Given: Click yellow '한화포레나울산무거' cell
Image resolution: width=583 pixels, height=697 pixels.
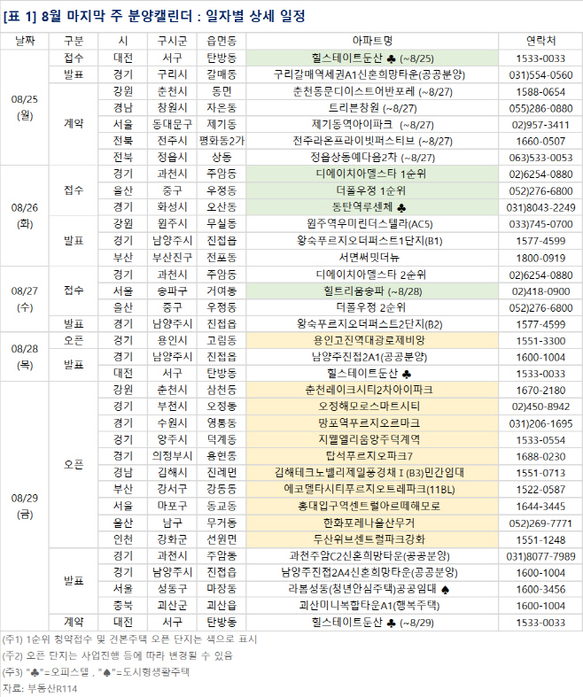Looking at the screenshot, I should (x=372, y=523).
